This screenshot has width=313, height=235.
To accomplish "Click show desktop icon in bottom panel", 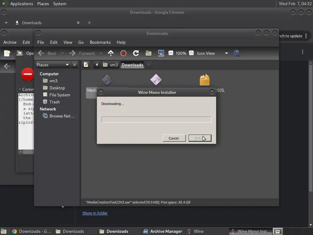I will pos(4,231).
